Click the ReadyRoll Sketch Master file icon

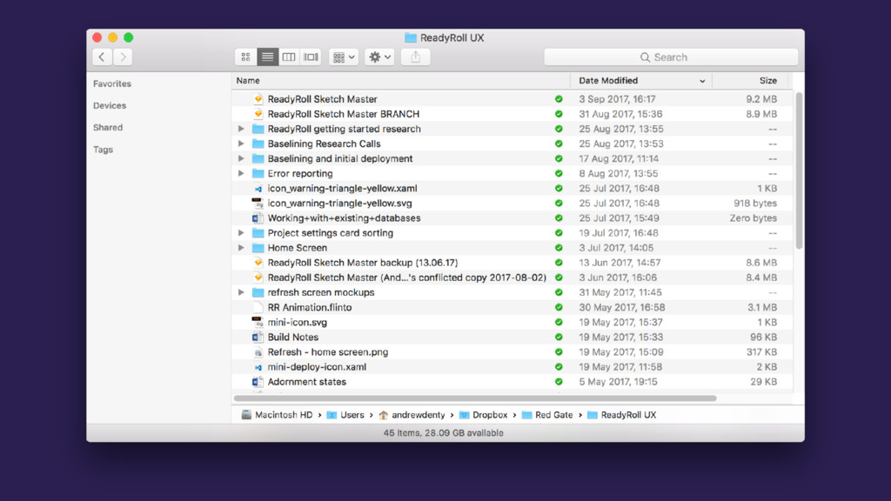(x=258, y=99)
